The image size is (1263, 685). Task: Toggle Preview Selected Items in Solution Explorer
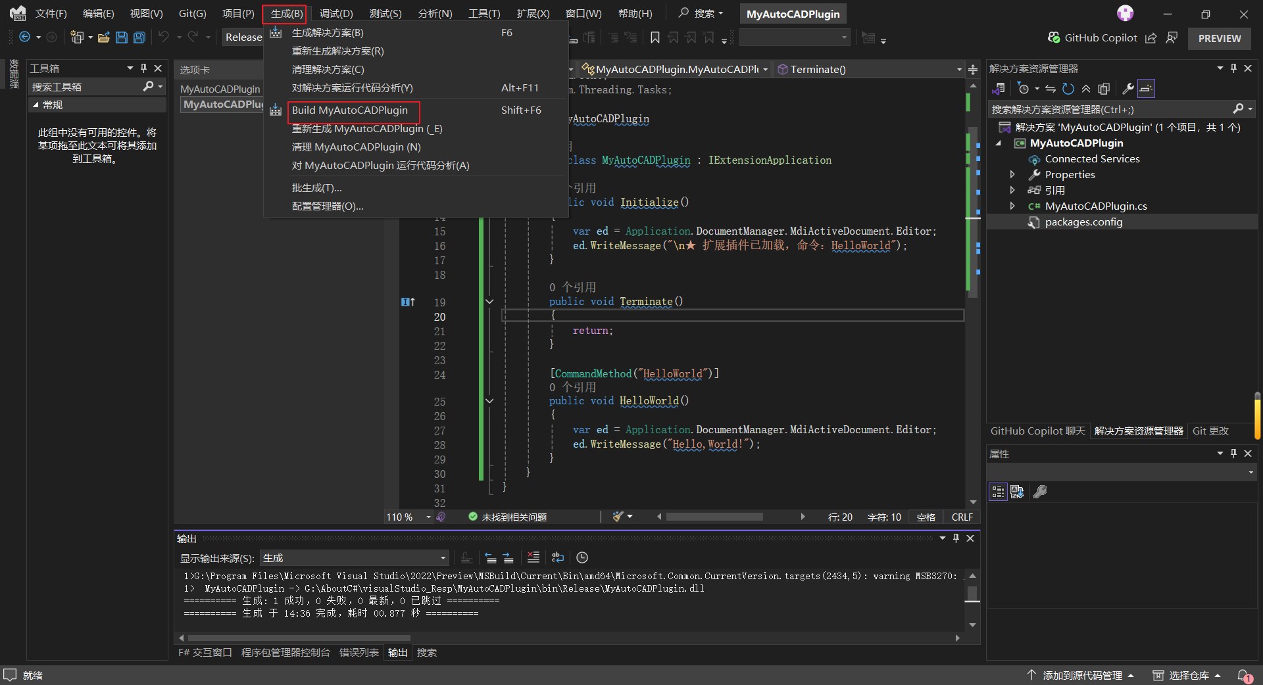point(1146,89)
